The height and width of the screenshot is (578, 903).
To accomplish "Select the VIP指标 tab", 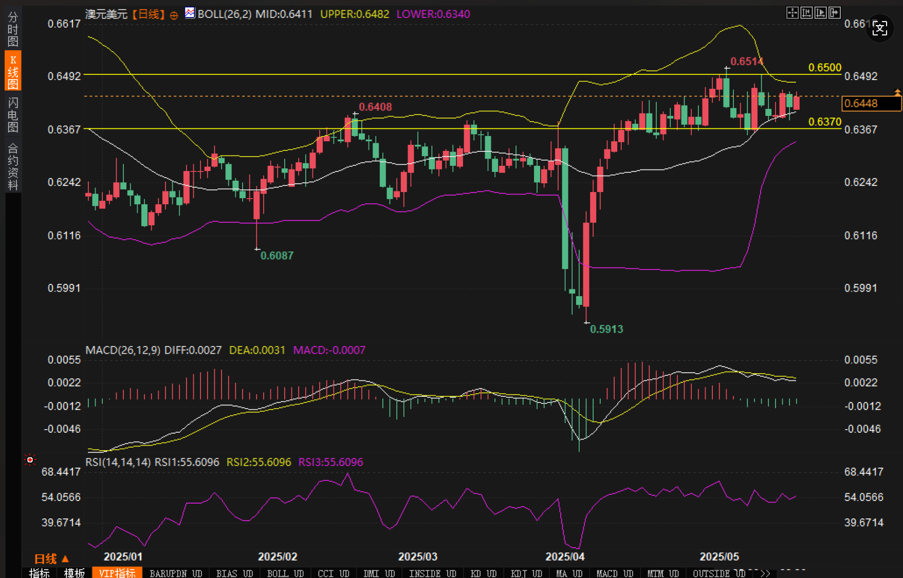I will 117,573.
